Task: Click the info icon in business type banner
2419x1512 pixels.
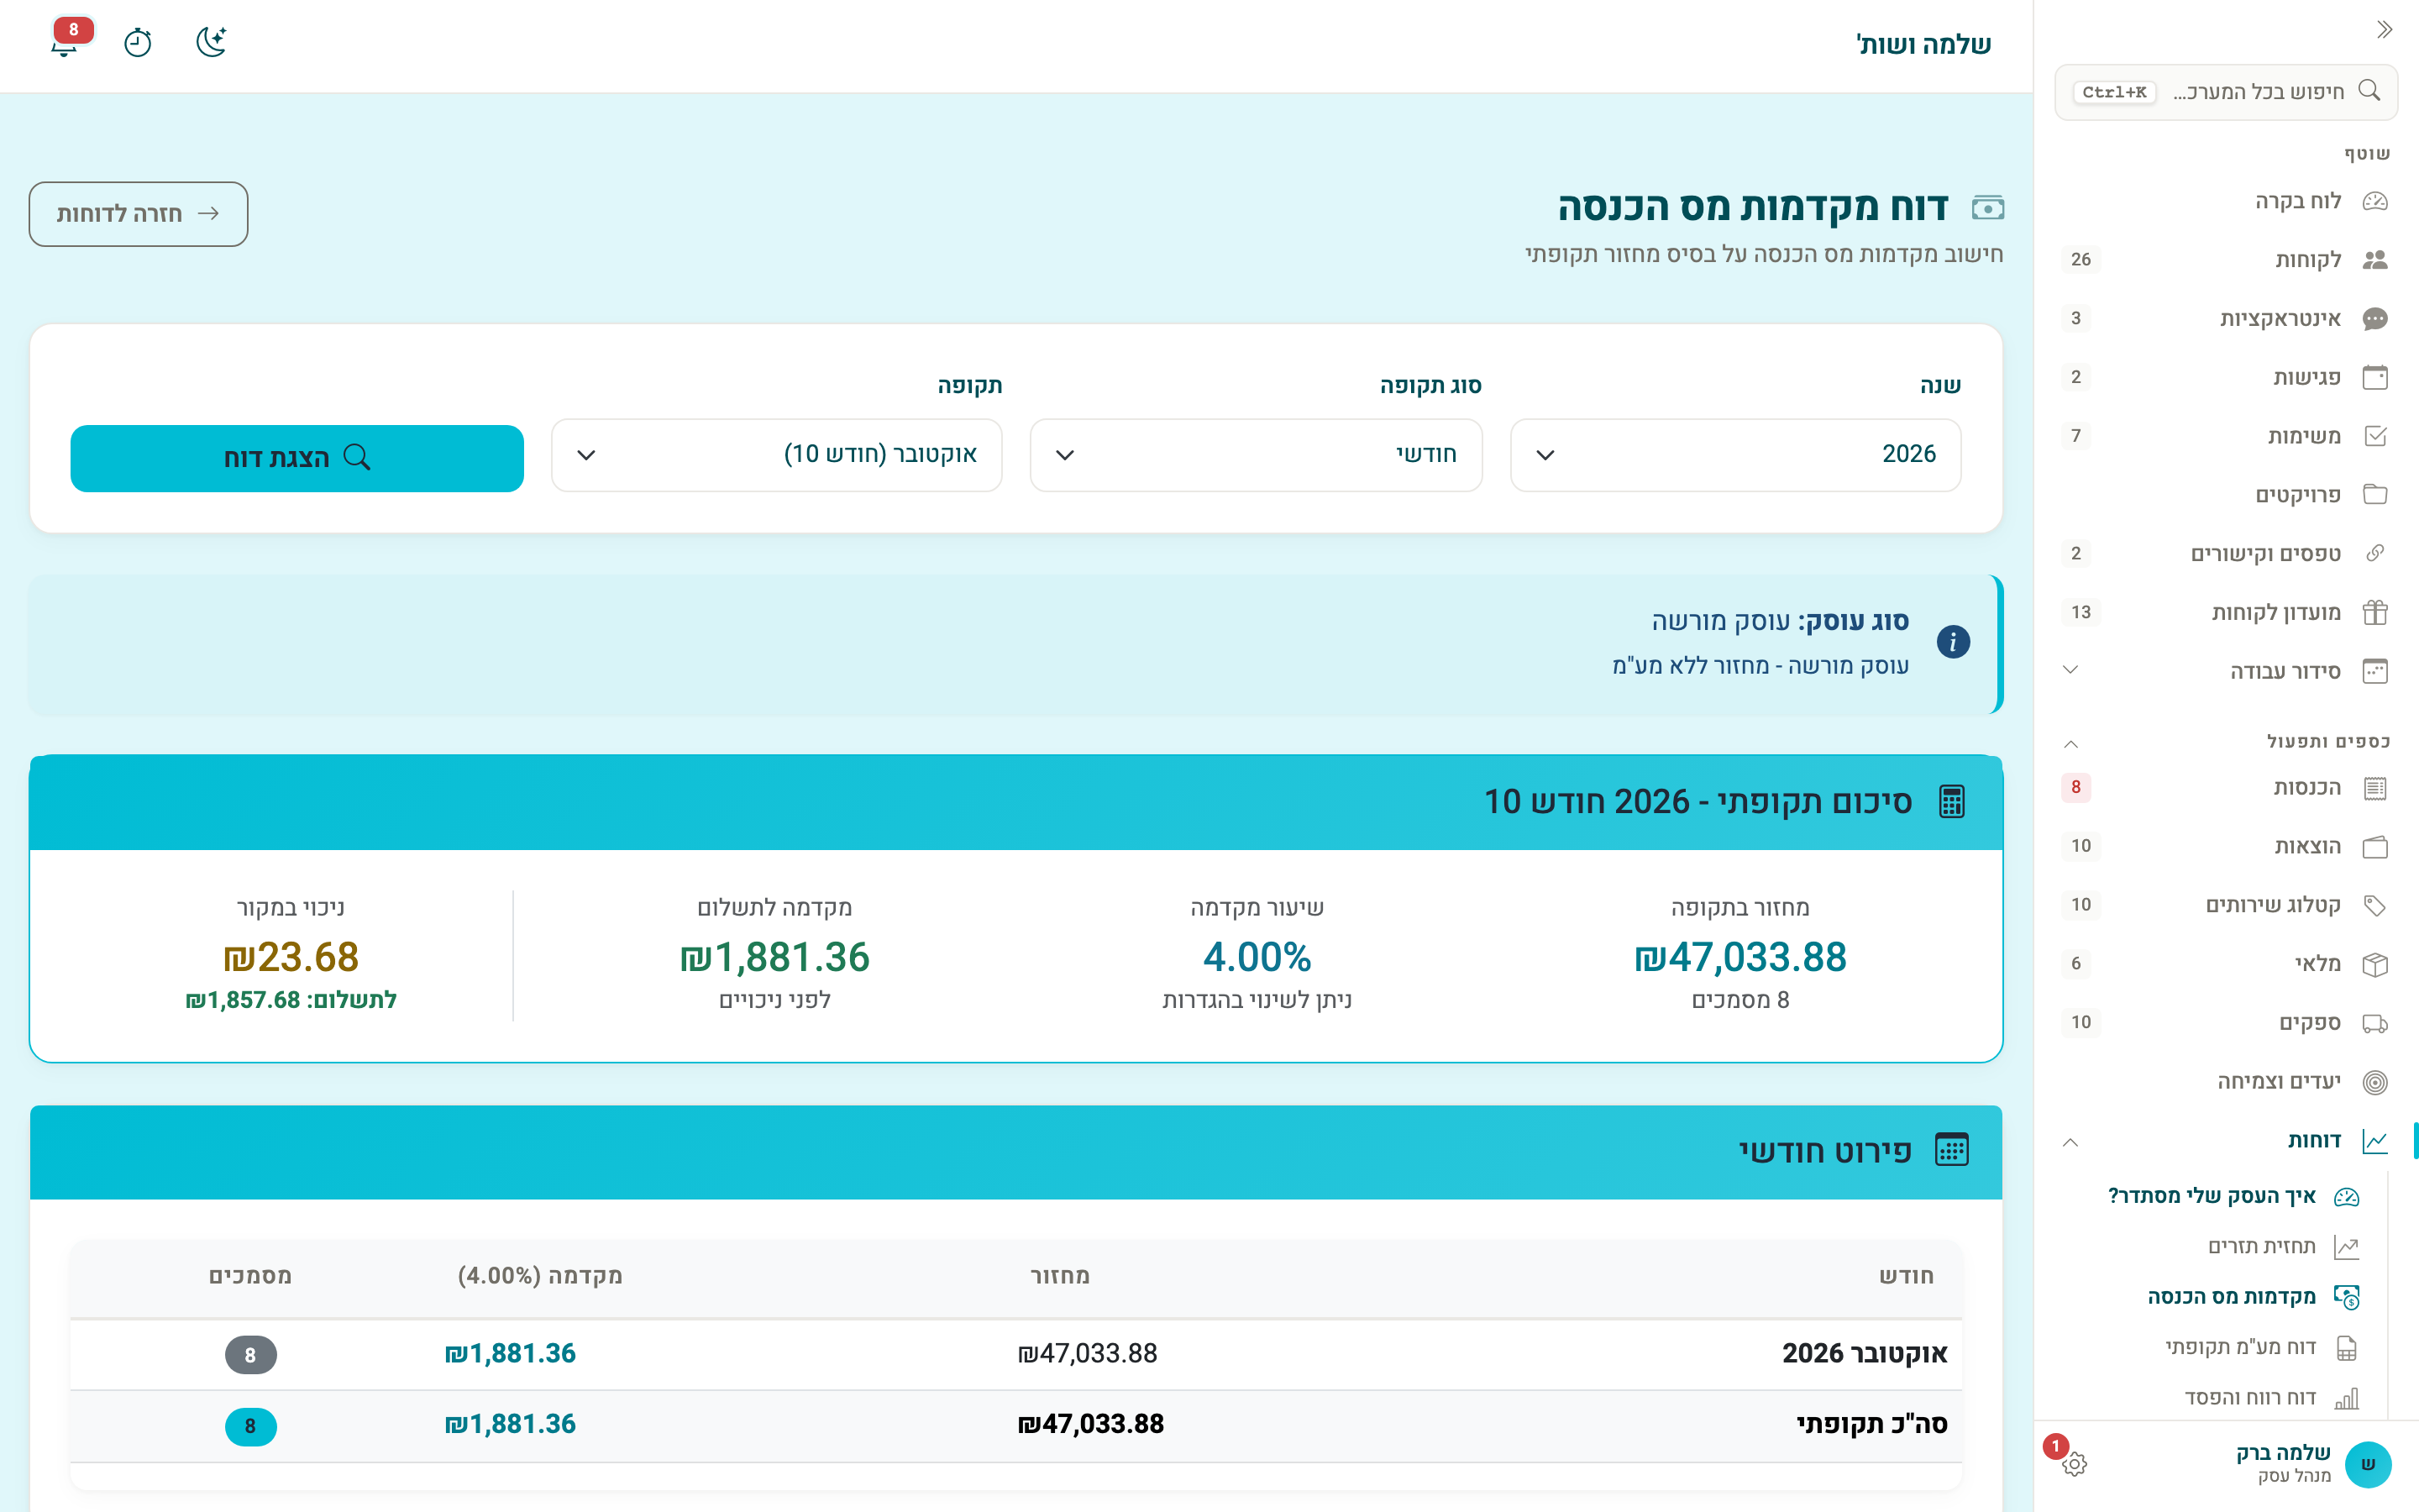Action: pos(1952,642)
